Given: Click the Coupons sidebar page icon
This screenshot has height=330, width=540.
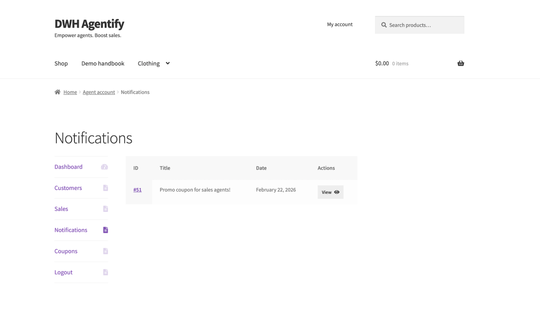Looking at the screenshot, I should click(105, 251).
